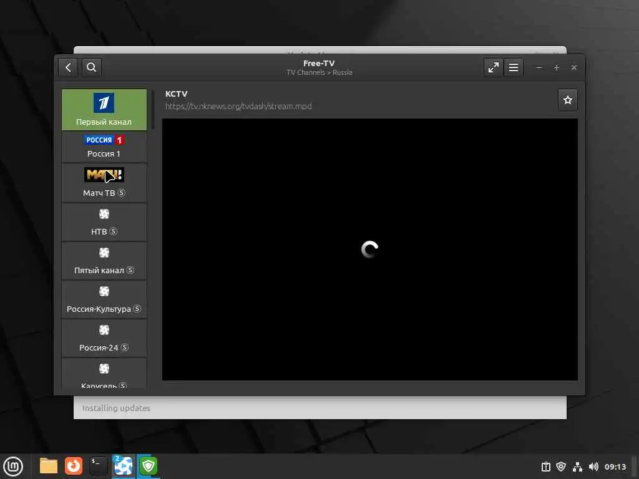Viewport: 639px width, 479px height.
Task: Open the clipboard tray icon
Action: click(545, 467)
